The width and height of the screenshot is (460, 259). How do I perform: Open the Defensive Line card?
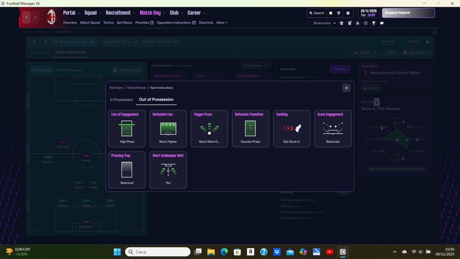(168, 128)
